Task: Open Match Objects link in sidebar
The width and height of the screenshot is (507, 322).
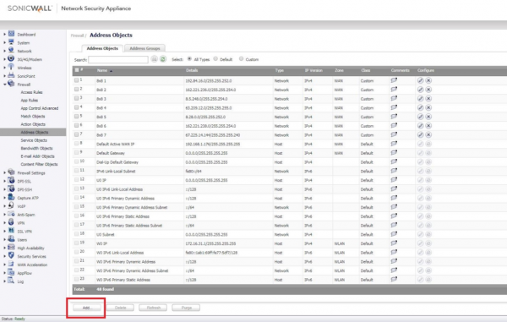Action: 33,117
